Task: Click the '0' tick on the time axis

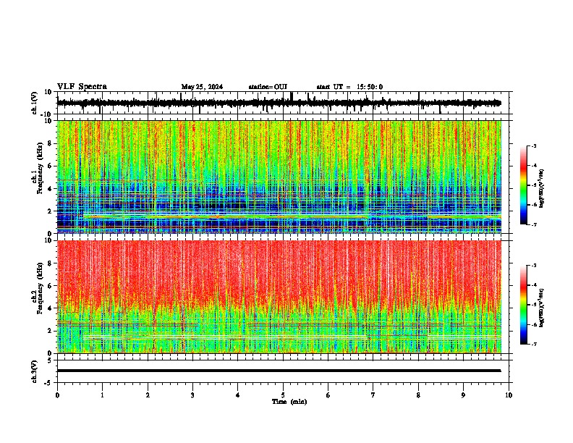Action: click(57, 395)
